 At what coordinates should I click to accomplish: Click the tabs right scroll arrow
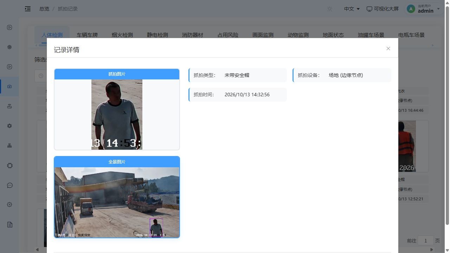(x=433, y=45)
